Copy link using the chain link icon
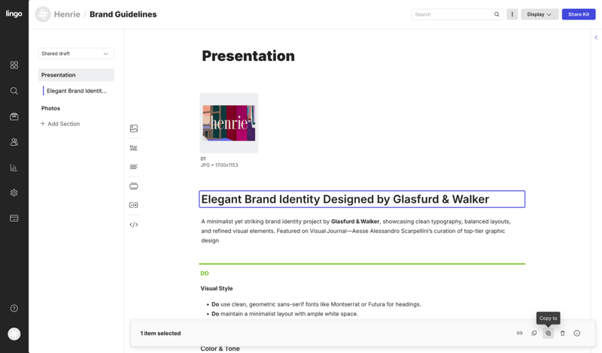This screenshot has height=353, width=602. (x=519, y=333)
